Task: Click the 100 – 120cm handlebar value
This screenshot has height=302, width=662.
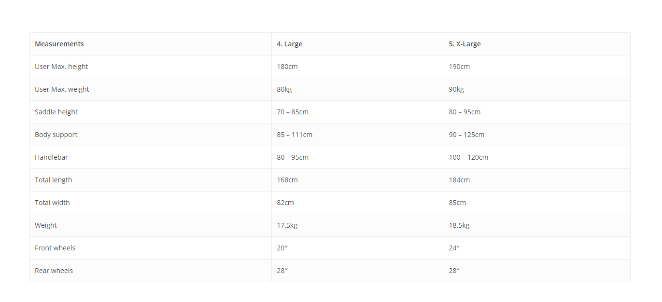Action: tap(468, 157)
